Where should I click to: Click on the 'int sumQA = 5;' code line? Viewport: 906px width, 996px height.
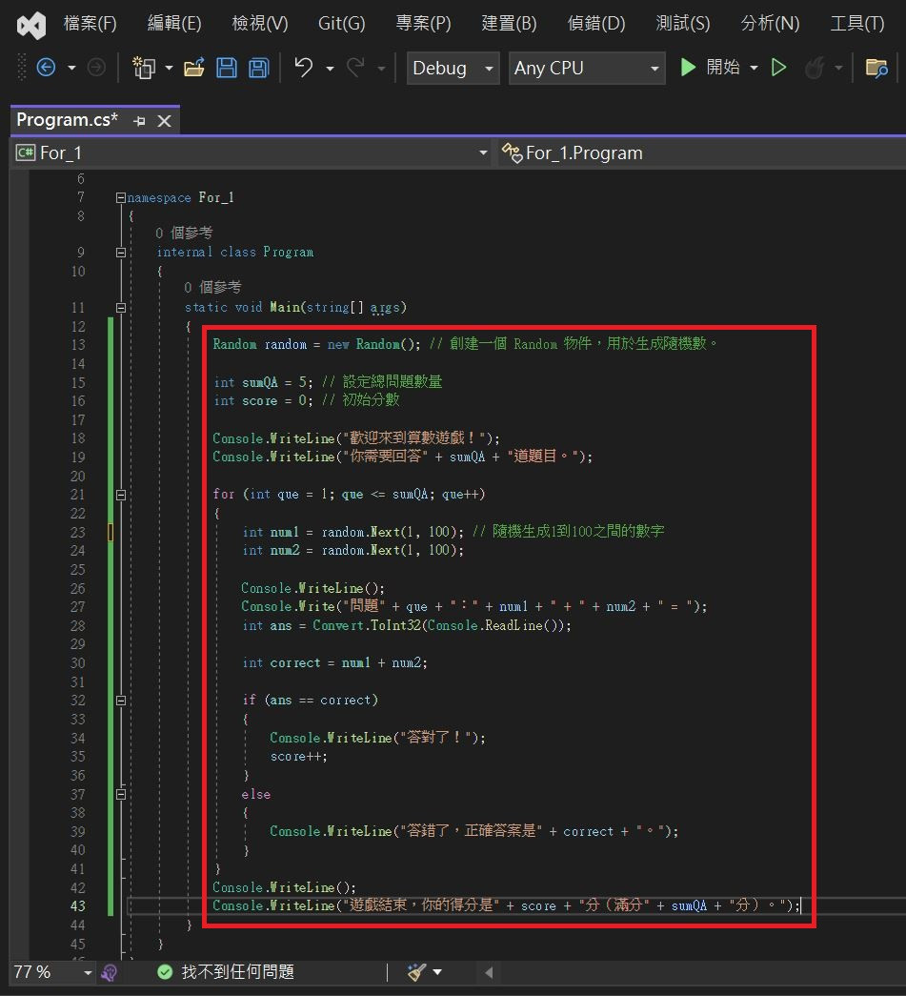click(264, 382)
